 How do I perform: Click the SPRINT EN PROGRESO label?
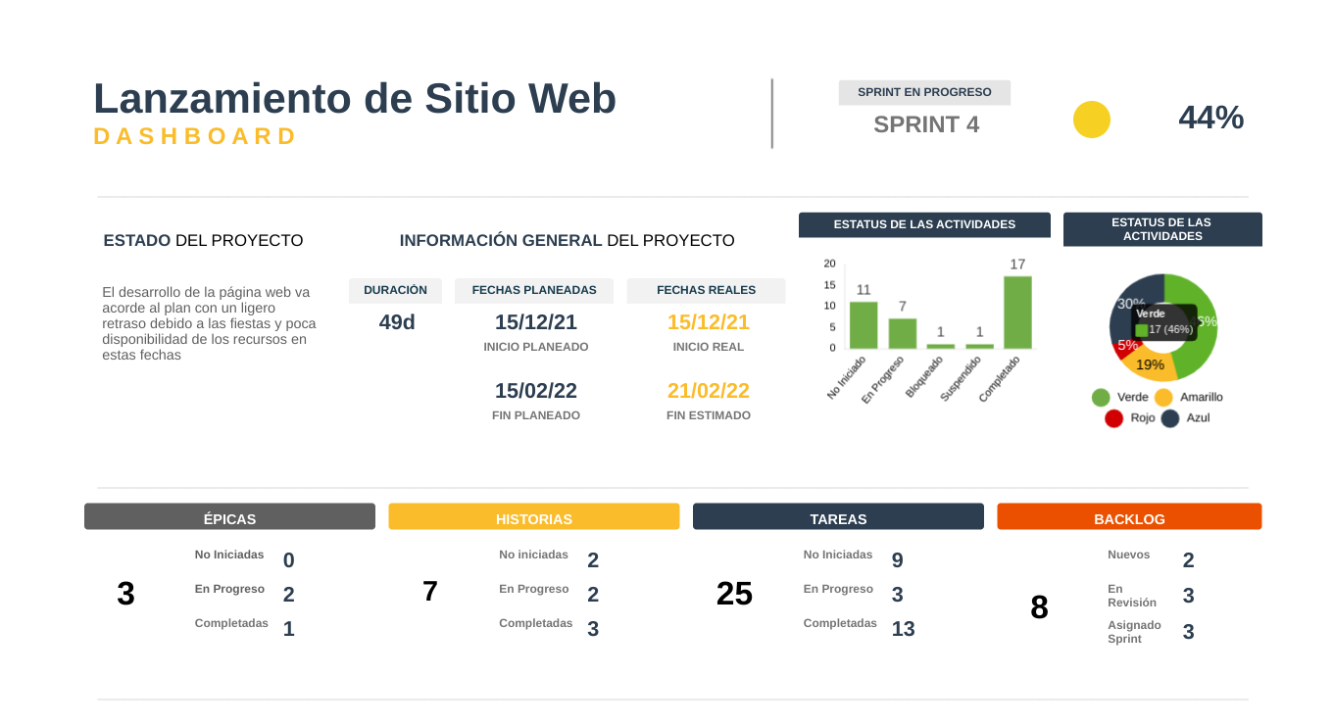pos(924,92)
